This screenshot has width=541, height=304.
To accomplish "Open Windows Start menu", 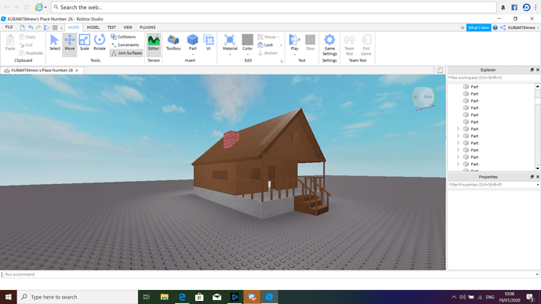I will 9,297.
